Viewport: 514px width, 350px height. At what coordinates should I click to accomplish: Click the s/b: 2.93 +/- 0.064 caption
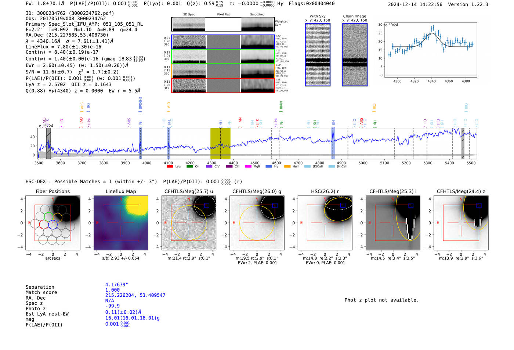coord(121,259)
